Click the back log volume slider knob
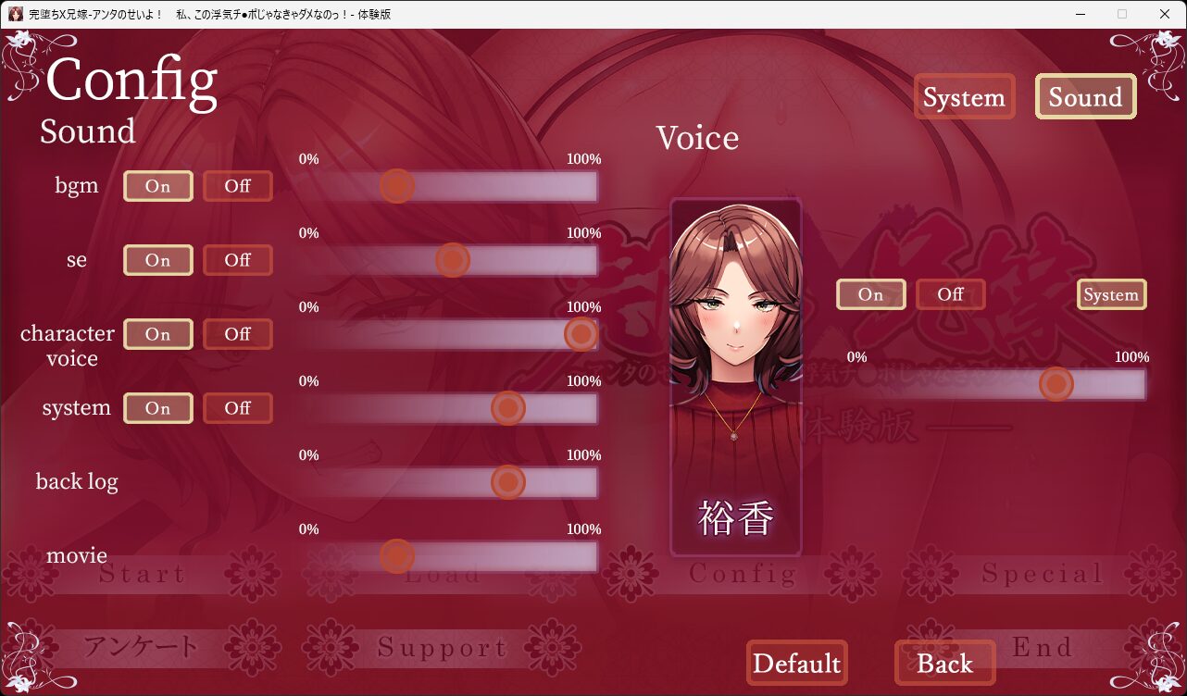The image size is (1187, 696). (x=508, y=482)
